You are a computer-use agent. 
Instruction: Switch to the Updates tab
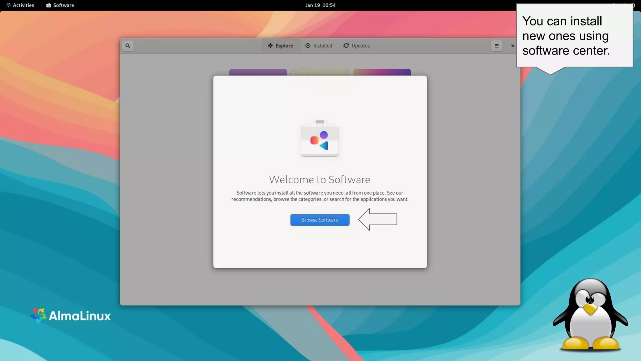pyautogui.click(x=357, y=46)
